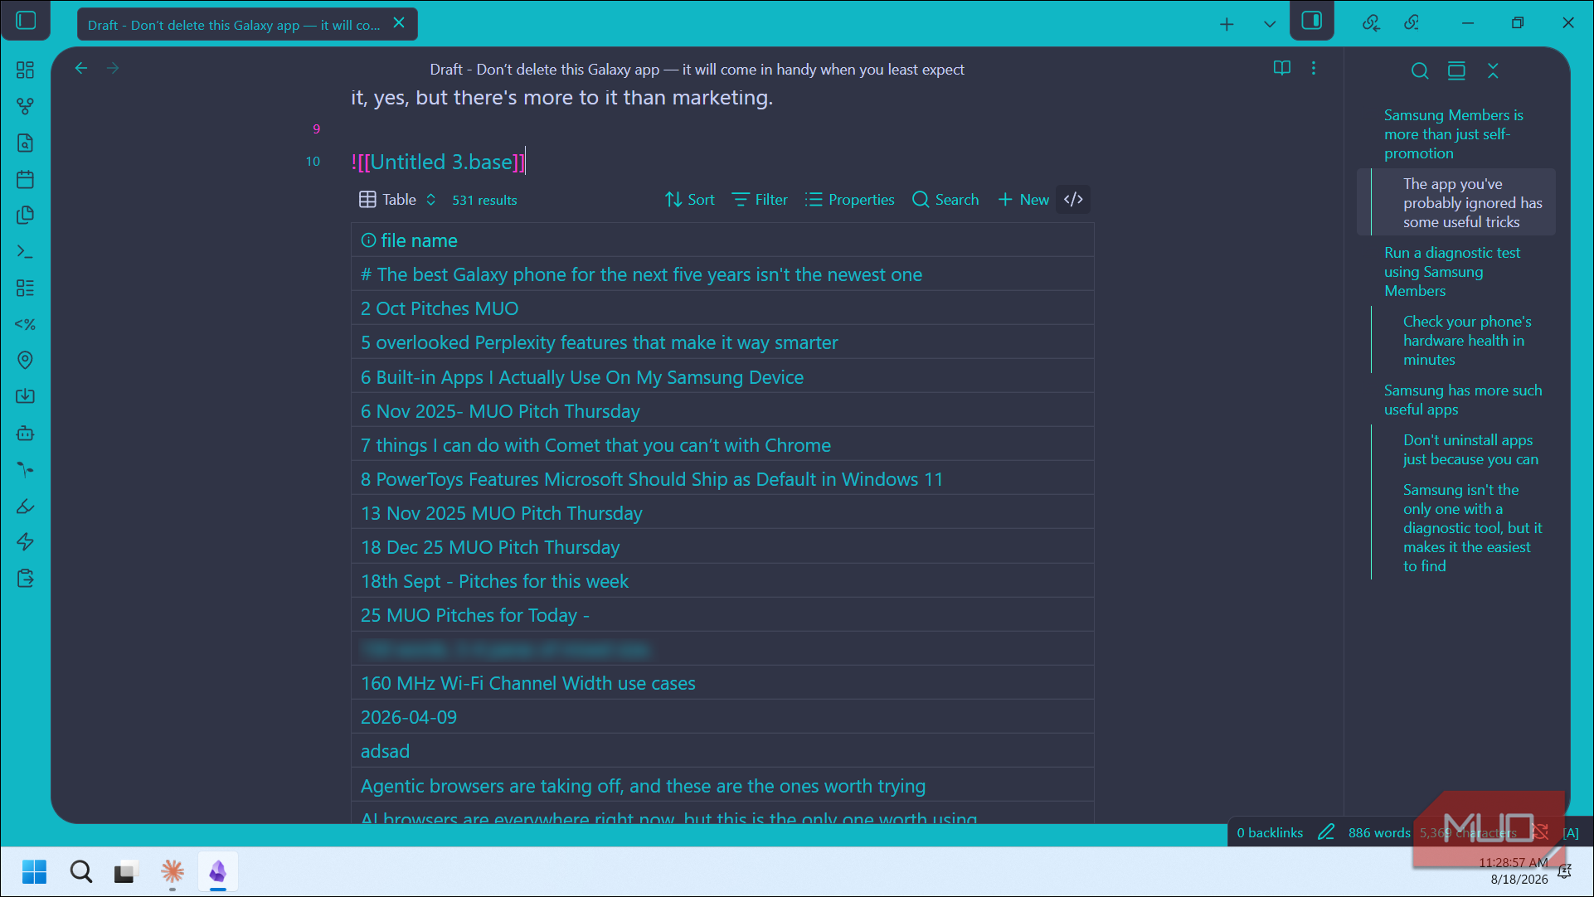Screen dimensions: 1594x897
Task: Jump to 'Samsung isn't the only one' heading
Action: point(1472,527)
